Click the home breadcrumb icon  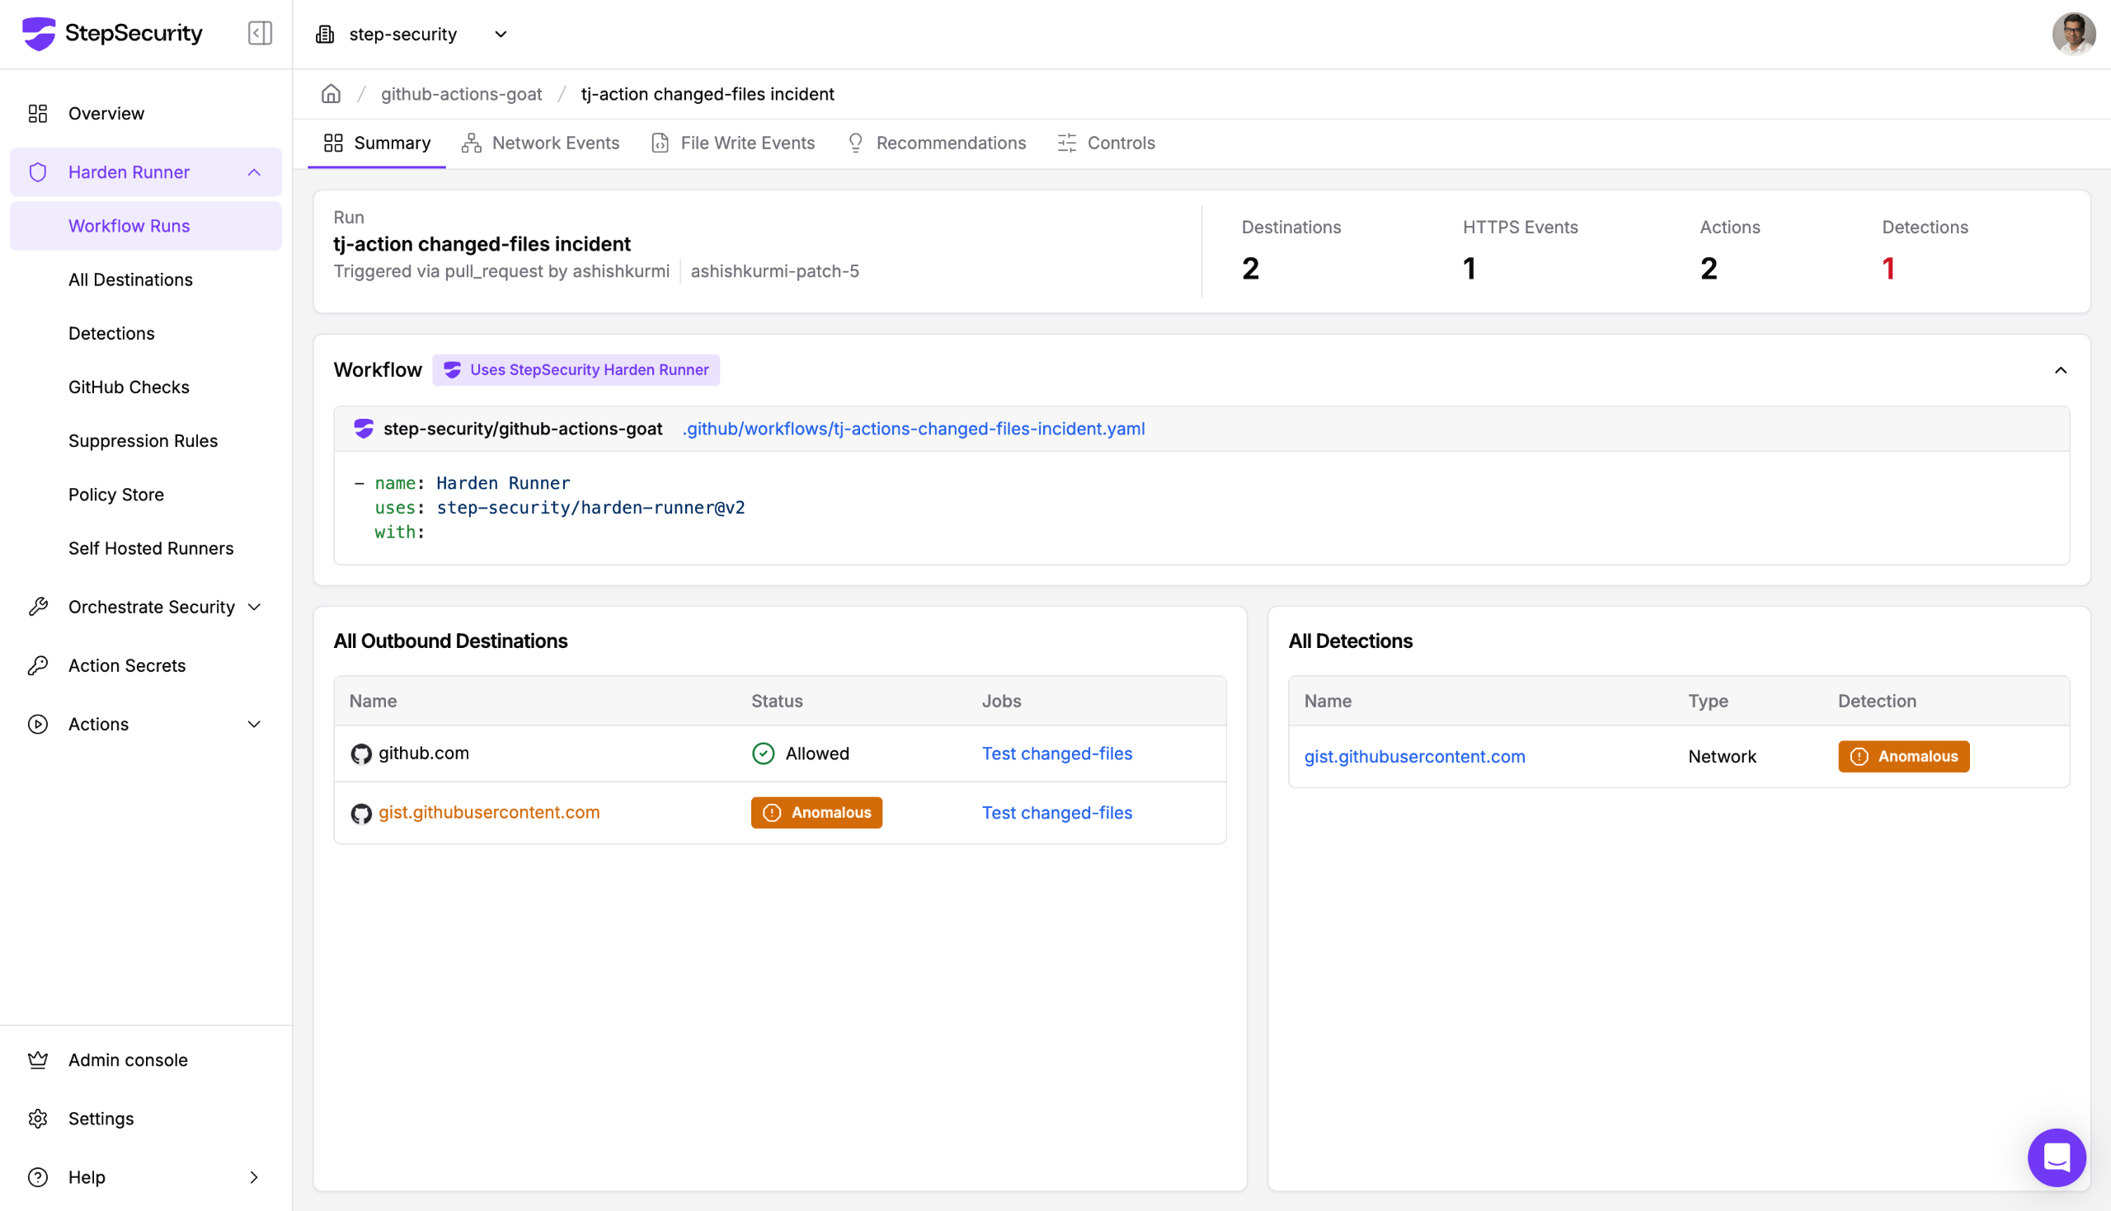tap(331, 94)
